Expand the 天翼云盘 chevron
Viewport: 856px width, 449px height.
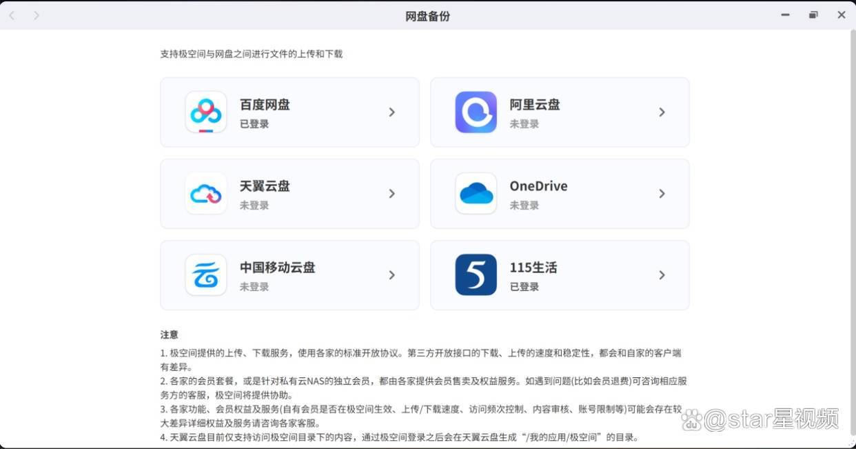point(391,193)
